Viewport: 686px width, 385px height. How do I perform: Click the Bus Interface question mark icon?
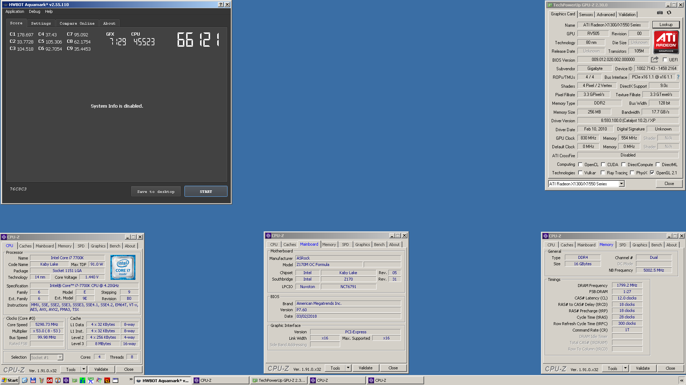point(678,77)
